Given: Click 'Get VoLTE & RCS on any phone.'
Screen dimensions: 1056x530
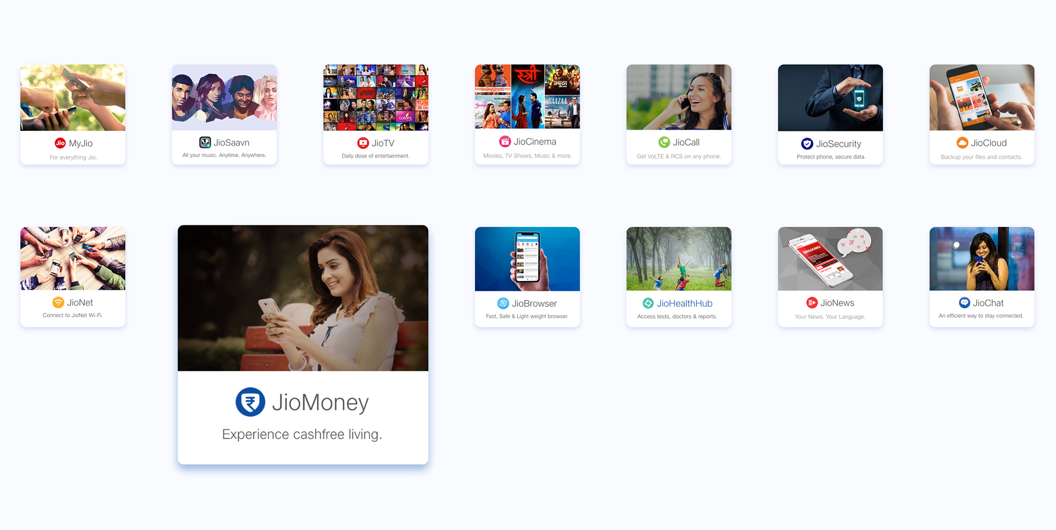Looking at the screenshot, I should [679, 156].
